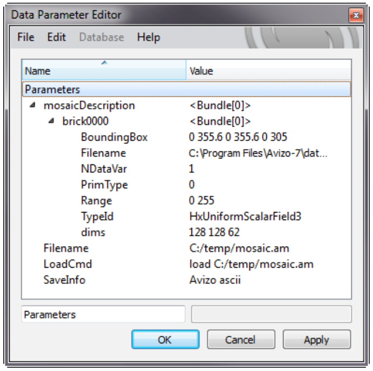The height and width of the screenshot is (371, 373).
Task: Click the Apply button
Action: (317, 340)
